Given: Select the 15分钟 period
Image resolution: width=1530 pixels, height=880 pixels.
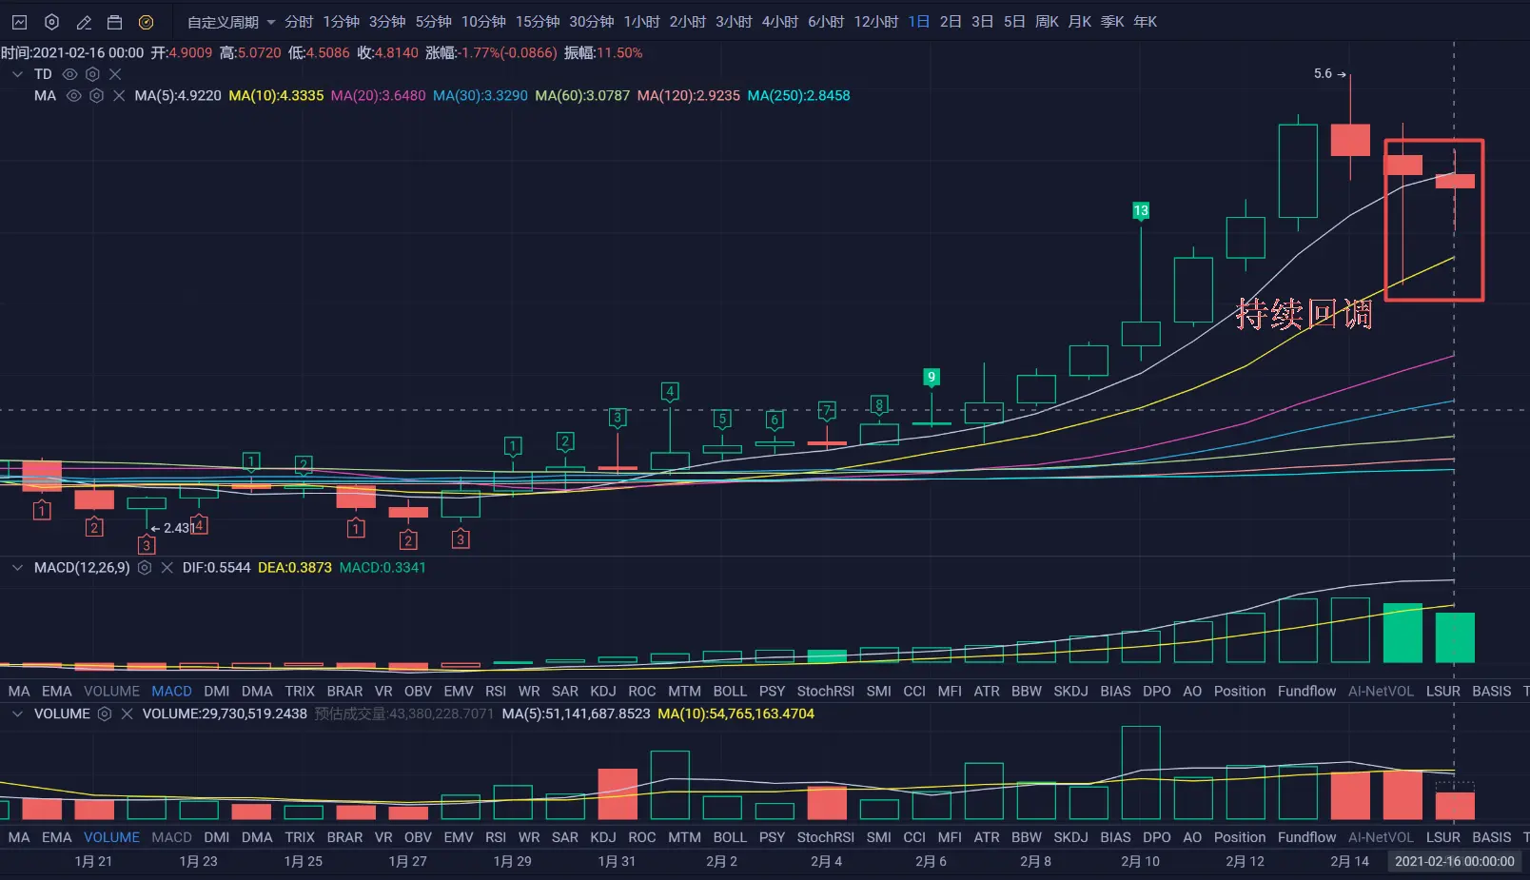Looking at the screenshot, I should tap(538, 22).
